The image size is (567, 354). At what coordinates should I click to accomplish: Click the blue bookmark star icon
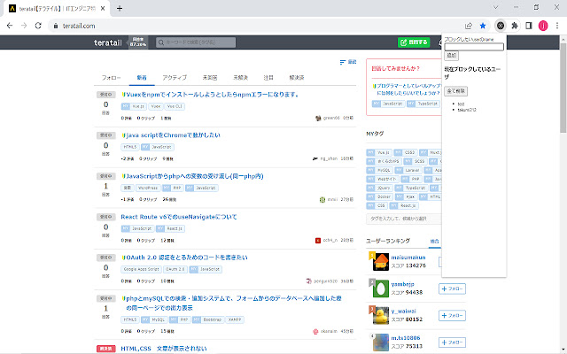click(483, 26)
